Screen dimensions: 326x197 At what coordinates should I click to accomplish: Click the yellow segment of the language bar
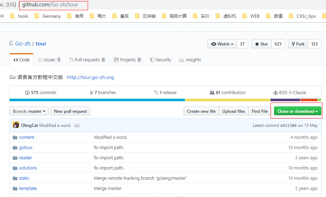pos(228,100)
